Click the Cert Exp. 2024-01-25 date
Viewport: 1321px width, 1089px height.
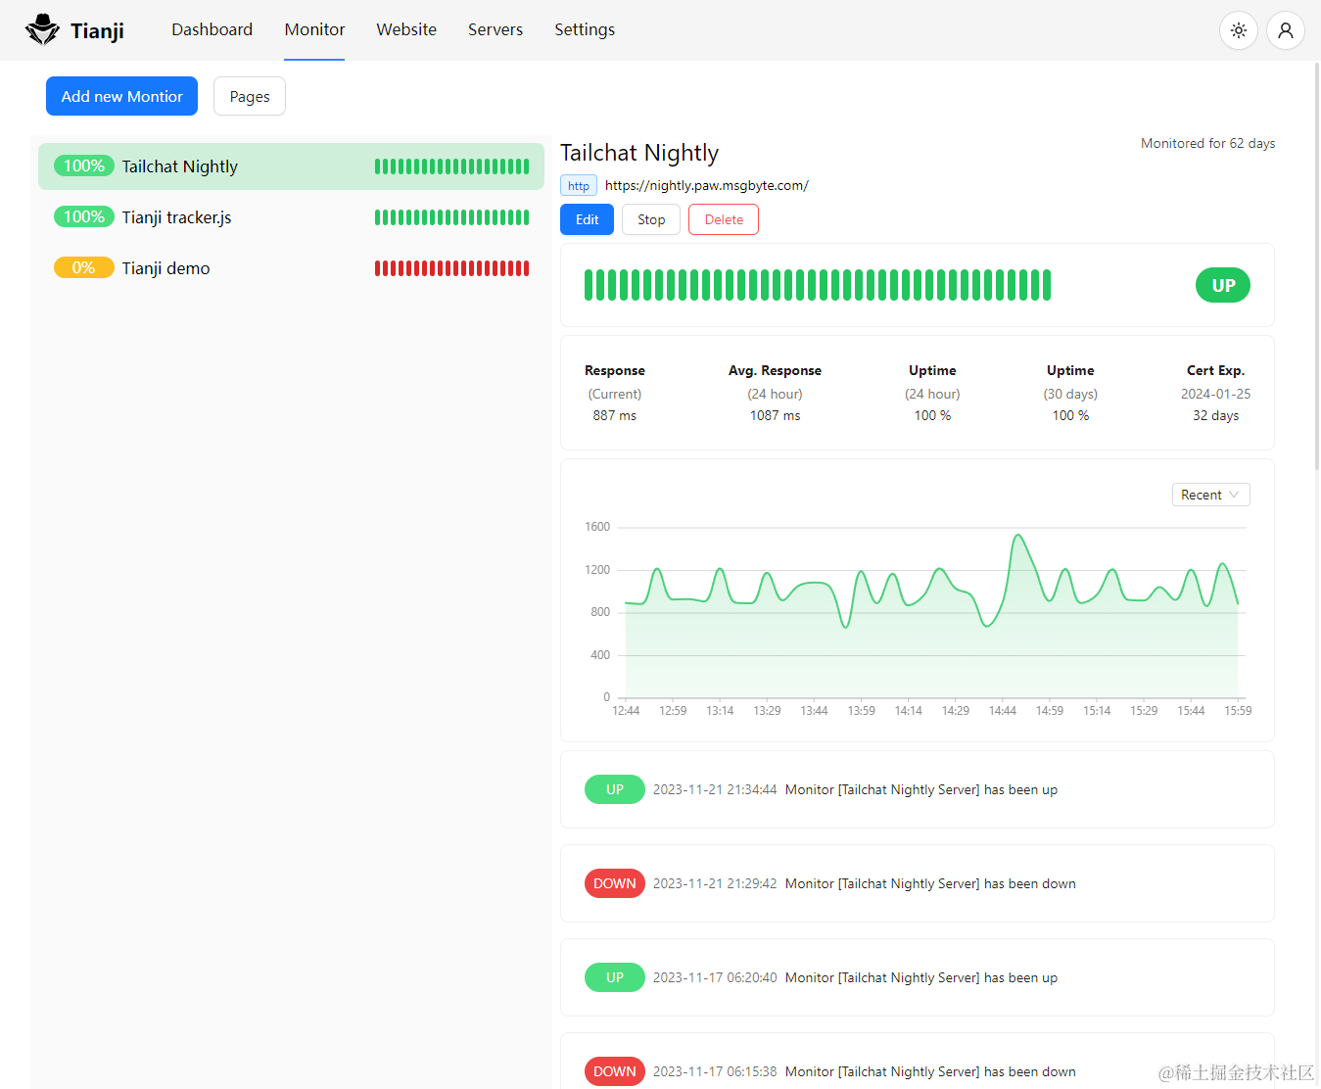(1215, 394)
